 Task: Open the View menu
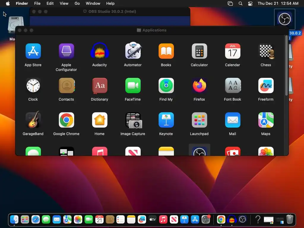coord(64,3)
